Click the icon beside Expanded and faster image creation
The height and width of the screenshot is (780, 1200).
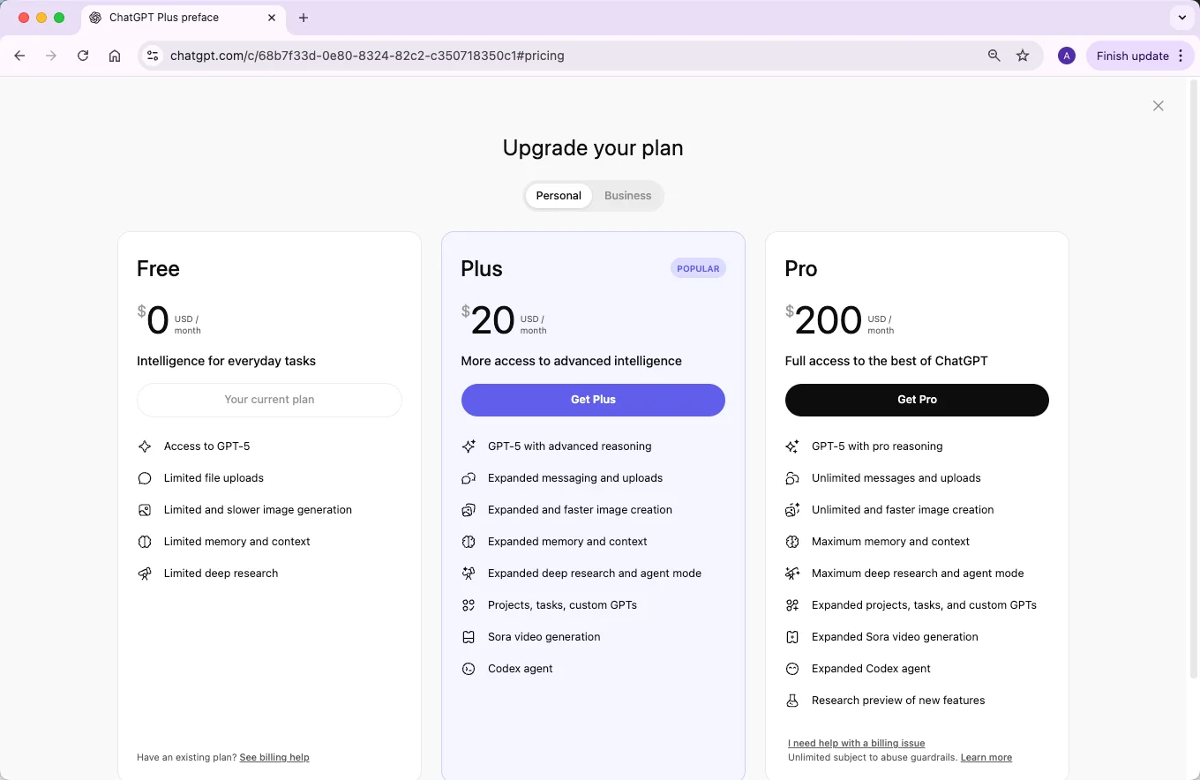coord(469,510)
